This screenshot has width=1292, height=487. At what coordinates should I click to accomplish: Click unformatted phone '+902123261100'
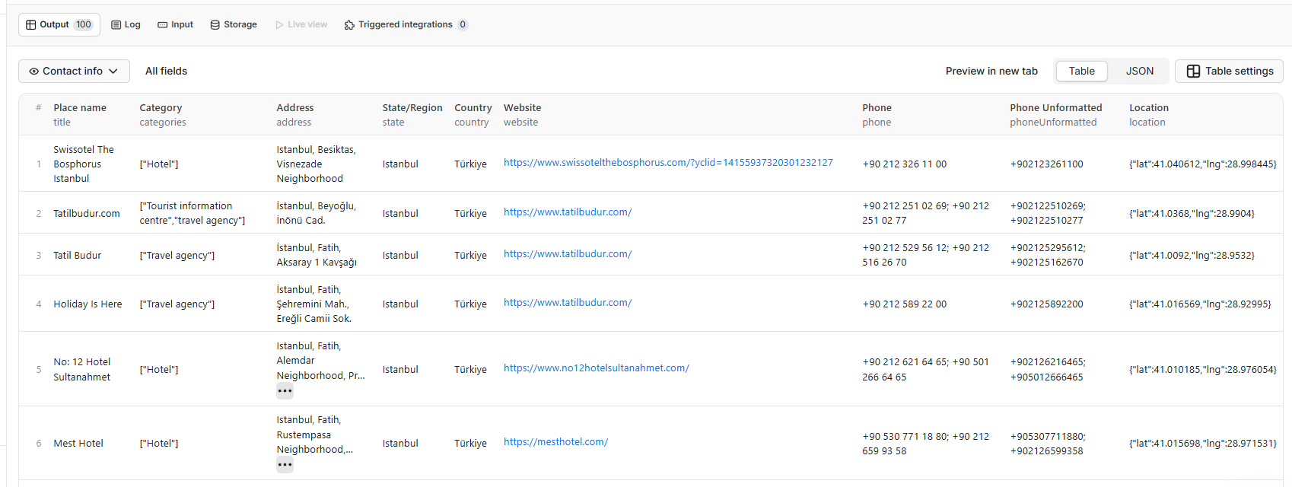(x=1047, y=164)
